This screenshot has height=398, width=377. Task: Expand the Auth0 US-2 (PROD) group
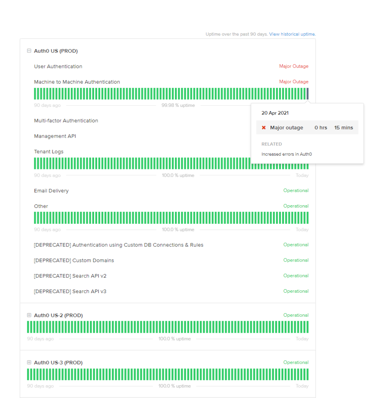point(29,315)
